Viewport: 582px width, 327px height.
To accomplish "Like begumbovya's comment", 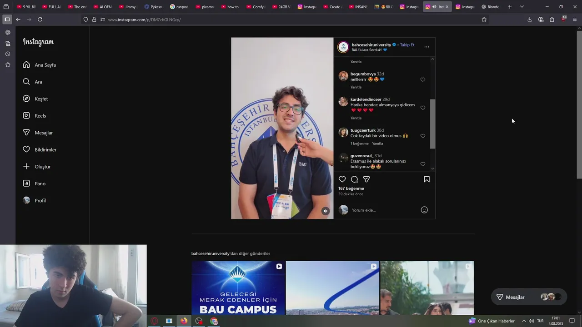I will click(x=423, y=79).
